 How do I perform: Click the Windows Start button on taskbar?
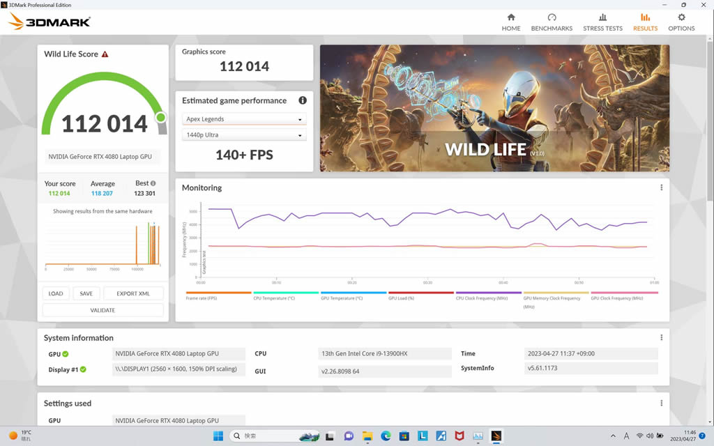pos(218,436)
